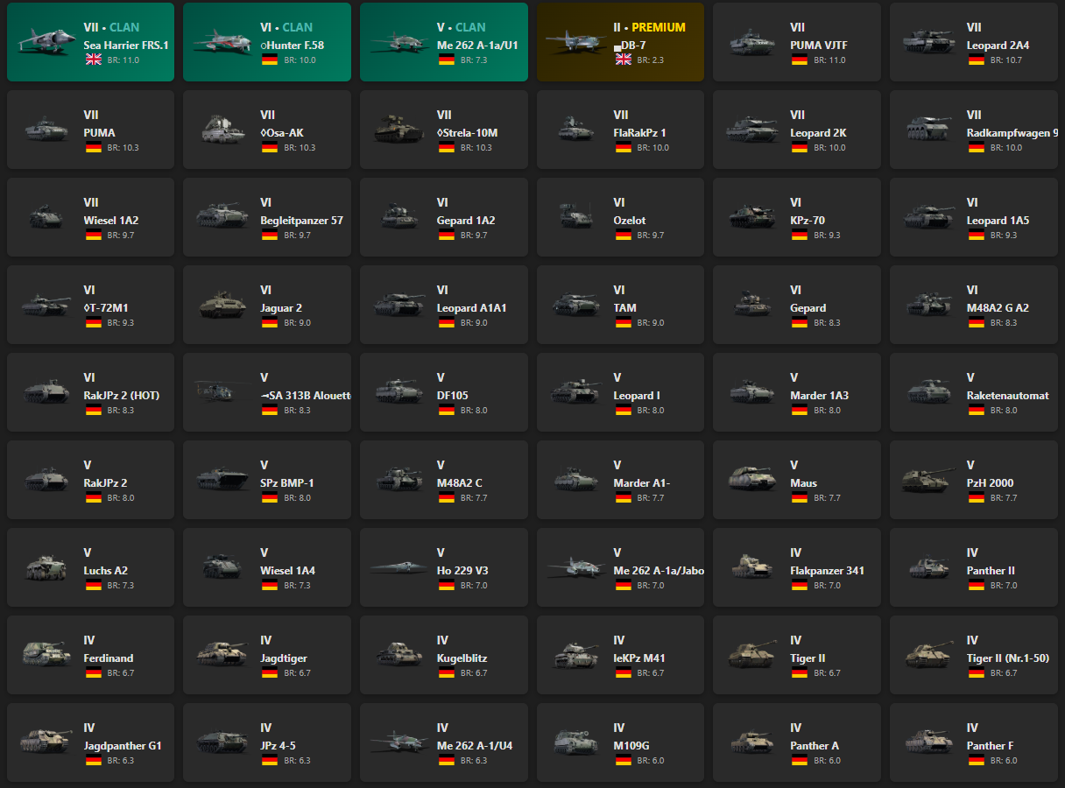Select the Flakpanzer 341 vehicle icon

pos(752,566)
